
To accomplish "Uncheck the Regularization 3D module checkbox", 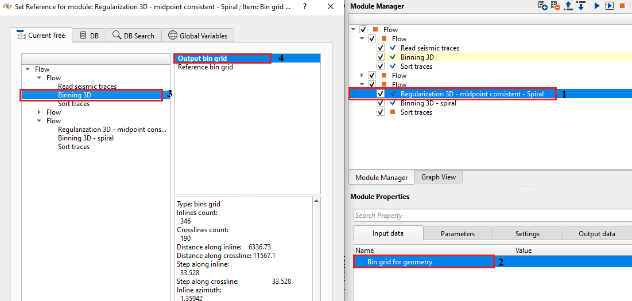I will click(x=381, y=94).
